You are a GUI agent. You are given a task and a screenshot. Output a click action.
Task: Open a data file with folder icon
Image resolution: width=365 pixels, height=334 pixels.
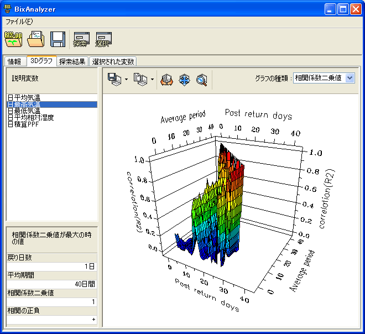point(35,40)
